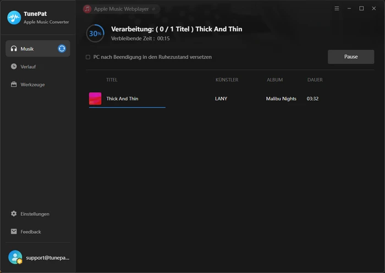This screenshot has width=385, height=273.
Task: Open the support@tunepa... account entry
Action: pos(48,258)
